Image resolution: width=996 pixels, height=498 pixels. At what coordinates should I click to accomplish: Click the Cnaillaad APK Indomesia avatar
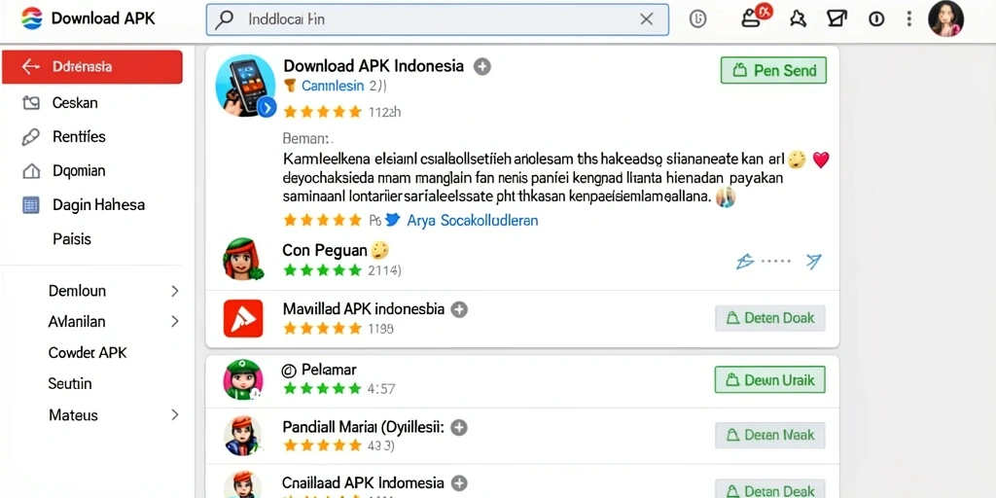tap(242, 485)
